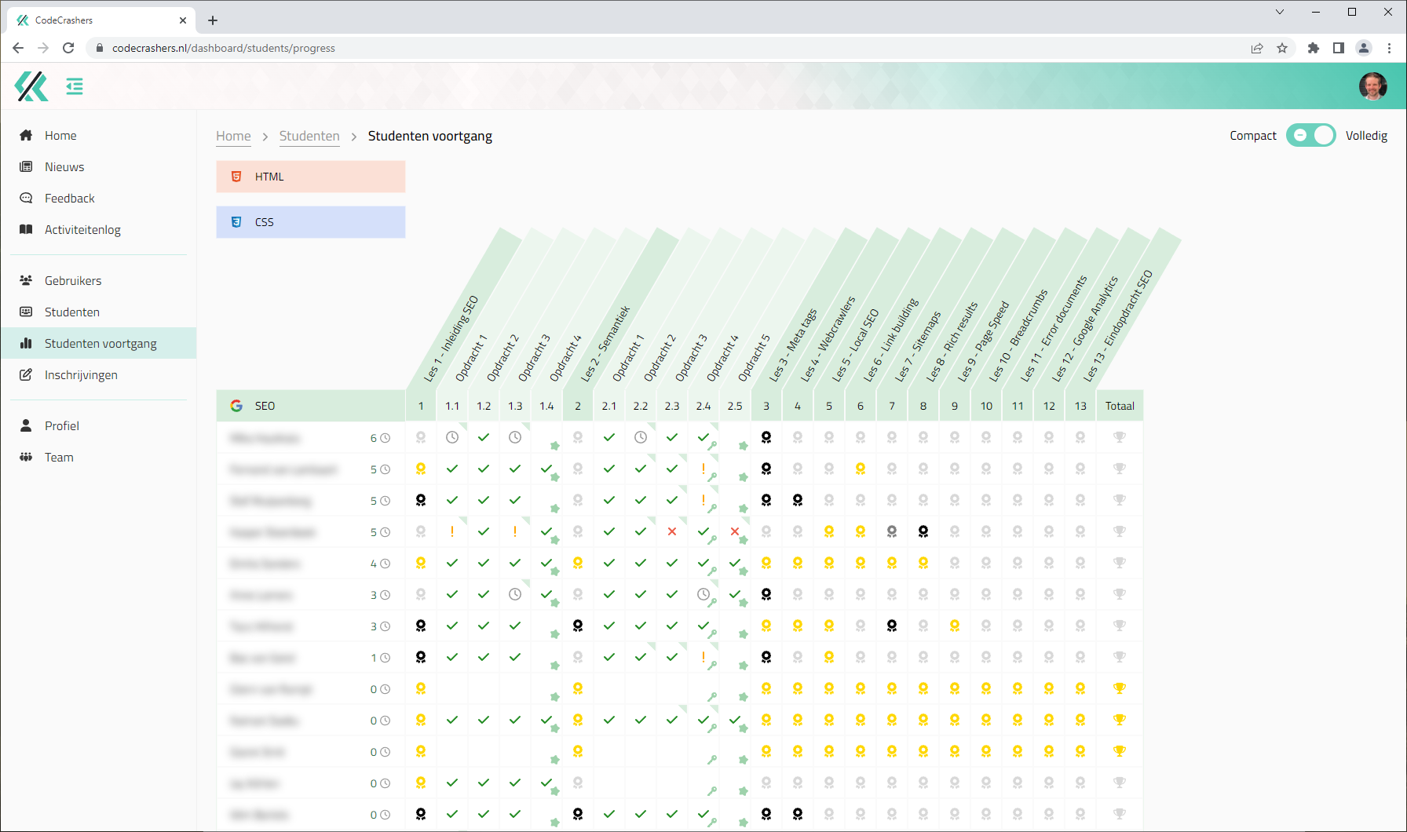Click the gold Totaal trophy icon
Screen dimensions: 1407x832
pyautogui.click(x=1120, y=688)
